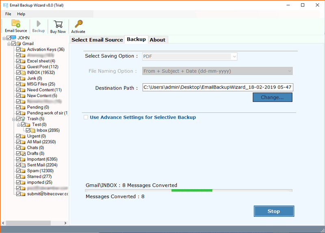Uncheck the Spam (12300) checkbox

pyautogui.click(x=18, y=171)
